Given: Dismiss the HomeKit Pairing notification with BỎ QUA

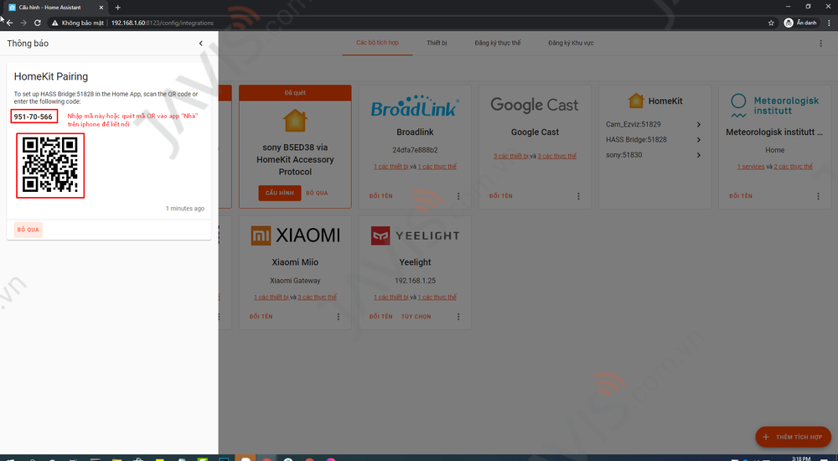Looking at the screenshot, I should tap(28, 230).
